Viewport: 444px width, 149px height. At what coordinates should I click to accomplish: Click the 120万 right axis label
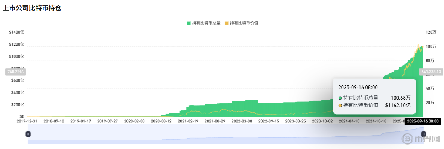[431, 33]
